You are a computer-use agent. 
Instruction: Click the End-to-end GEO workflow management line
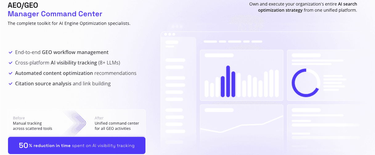(x=62, y=52)
